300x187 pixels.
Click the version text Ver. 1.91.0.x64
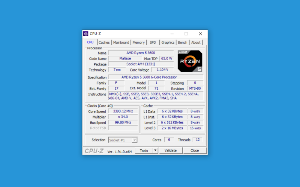120,152
